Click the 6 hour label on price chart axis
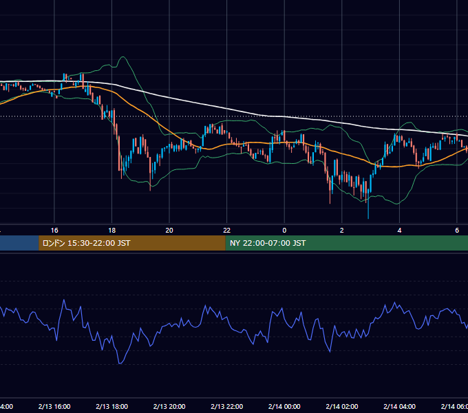The height and width of the screenshot is (413, 468). (x=457, y=231)
